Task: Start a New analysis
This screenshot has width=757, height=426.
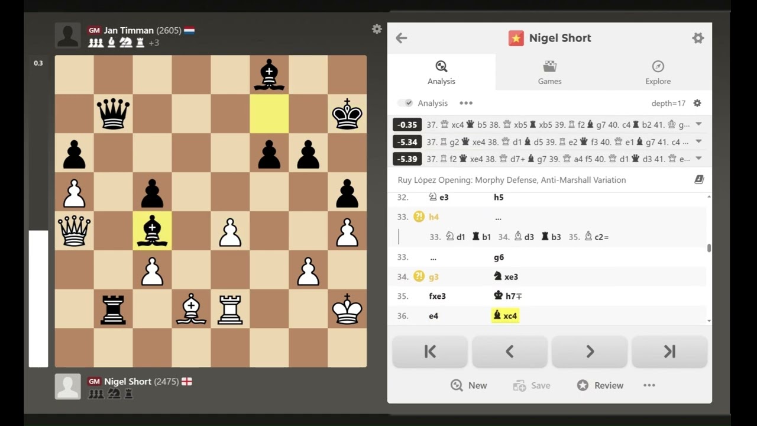Action: tap(468, 385)
